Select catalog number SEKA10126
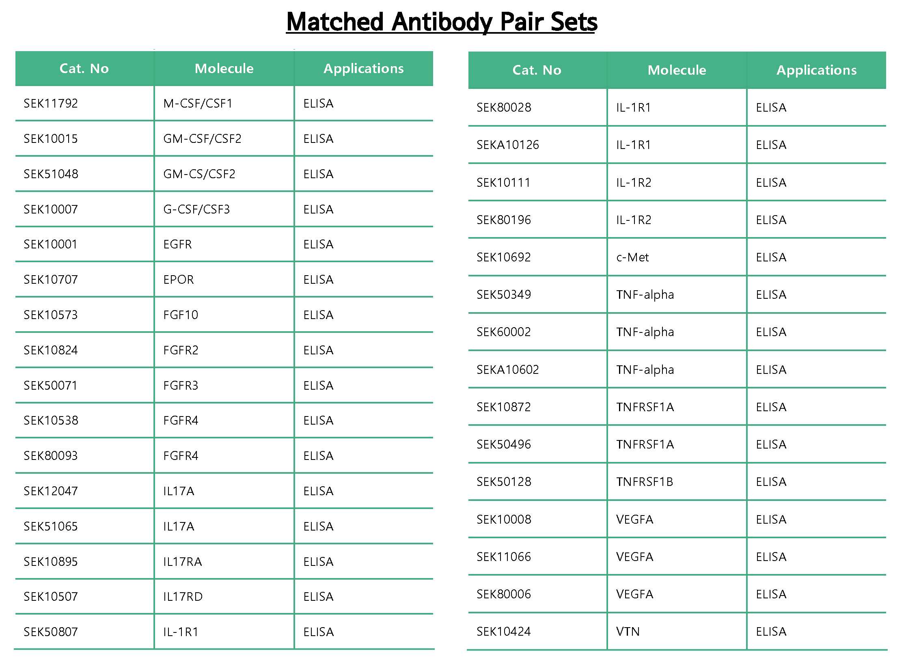Viewport: 906px width, 671px height. [508, 145]
